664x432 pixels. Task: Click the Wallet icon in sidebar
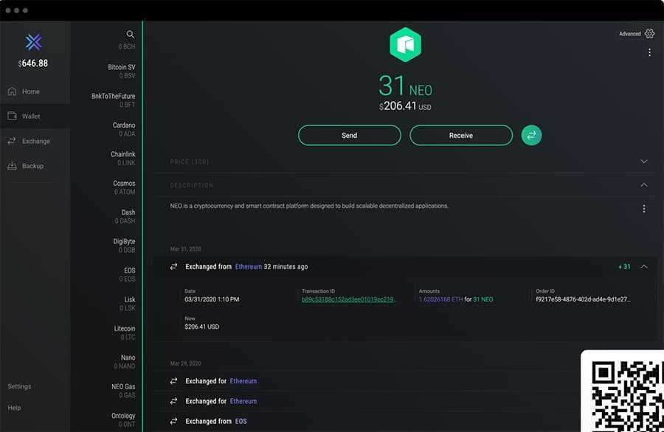(x=12, y=116)
